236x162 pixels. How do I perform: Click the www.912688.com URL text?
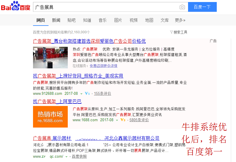[x=48, y=94]
